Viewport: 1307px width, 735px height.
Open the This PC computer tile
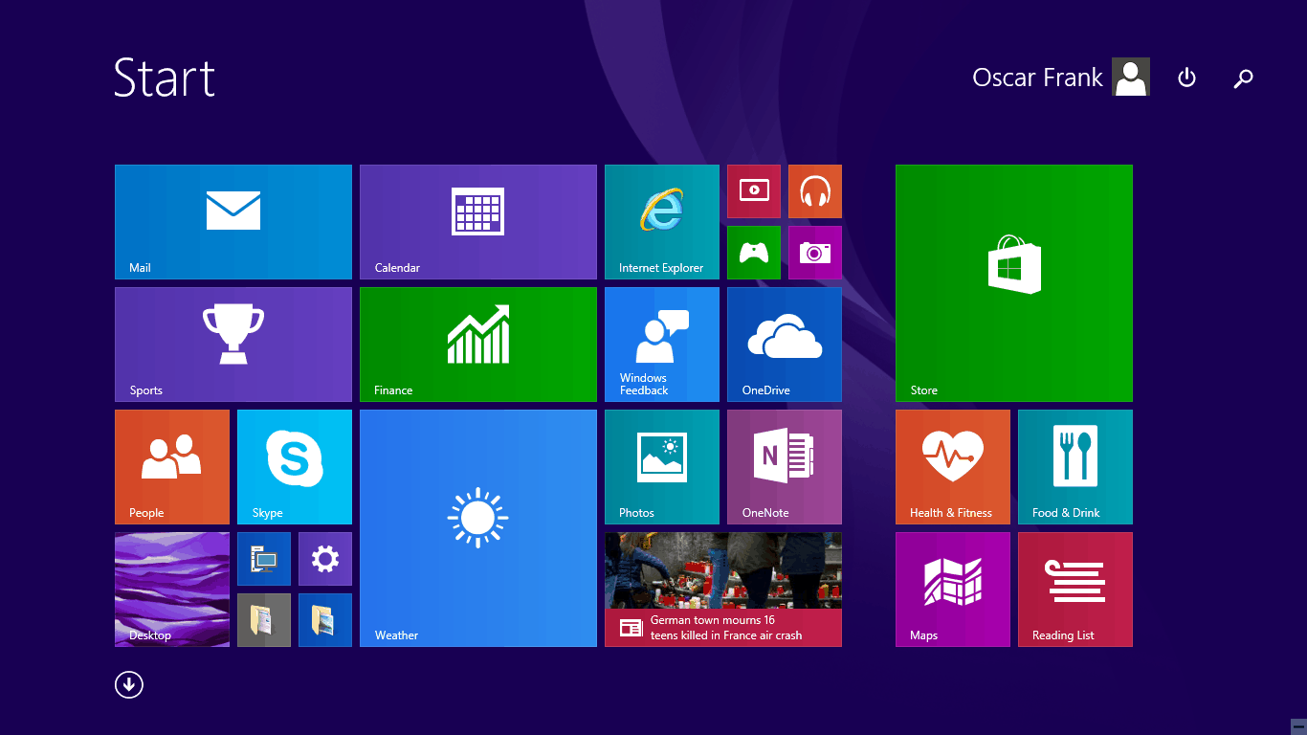[264, 559]
